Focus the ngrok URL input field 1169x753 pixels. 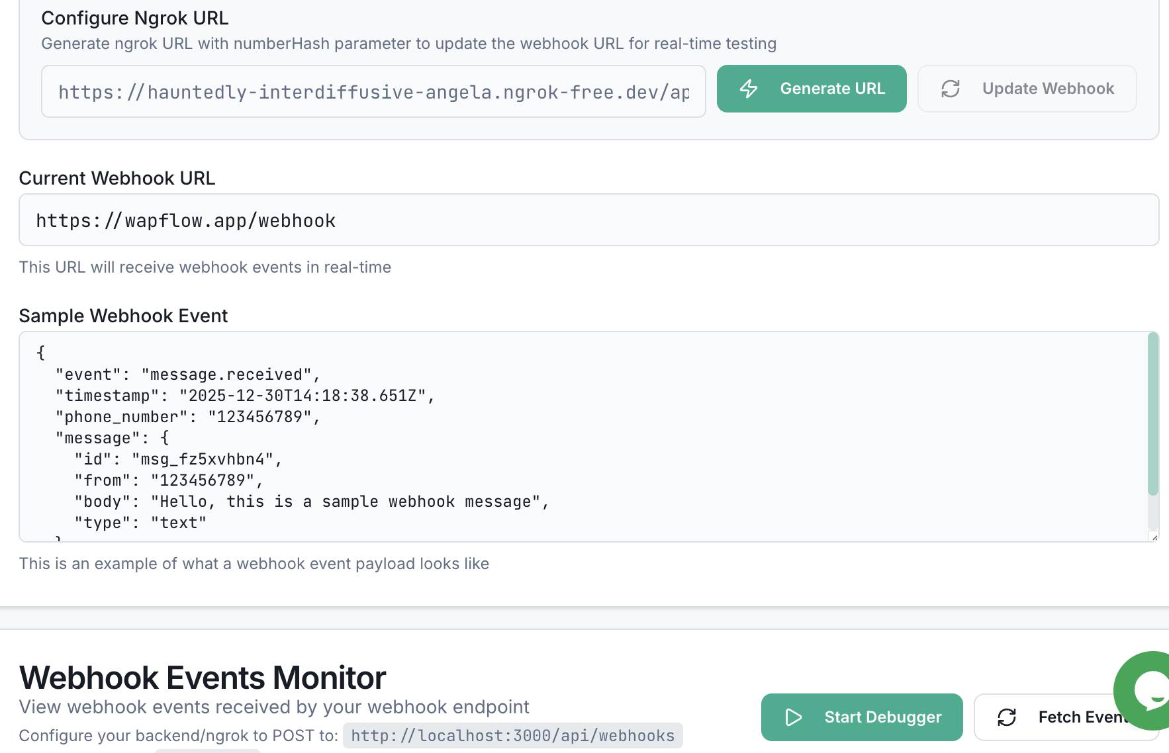[373, 91]
